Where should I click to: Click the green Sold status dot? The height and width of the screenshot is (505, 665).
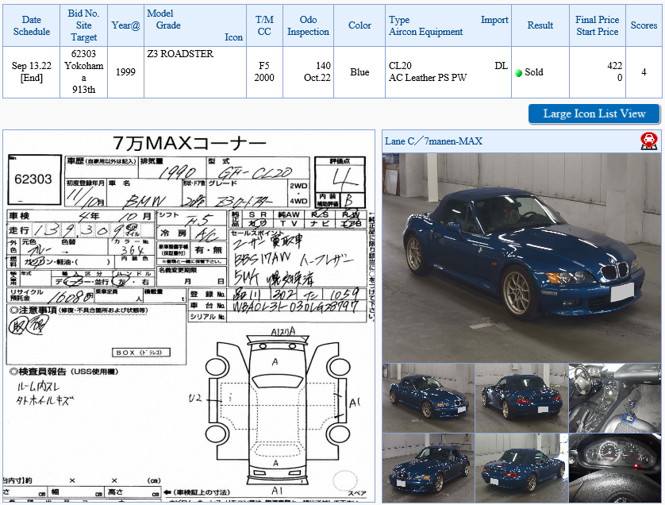tap(518, 73)
